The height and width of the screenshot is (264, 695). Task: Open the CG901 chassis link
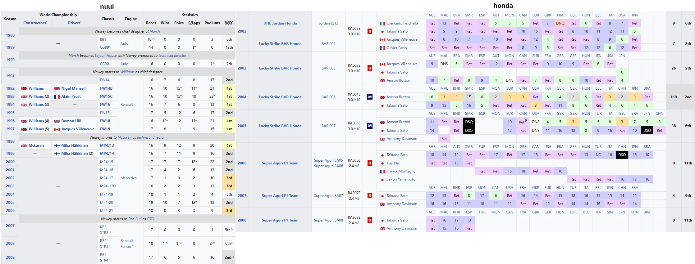coord(105,64)
